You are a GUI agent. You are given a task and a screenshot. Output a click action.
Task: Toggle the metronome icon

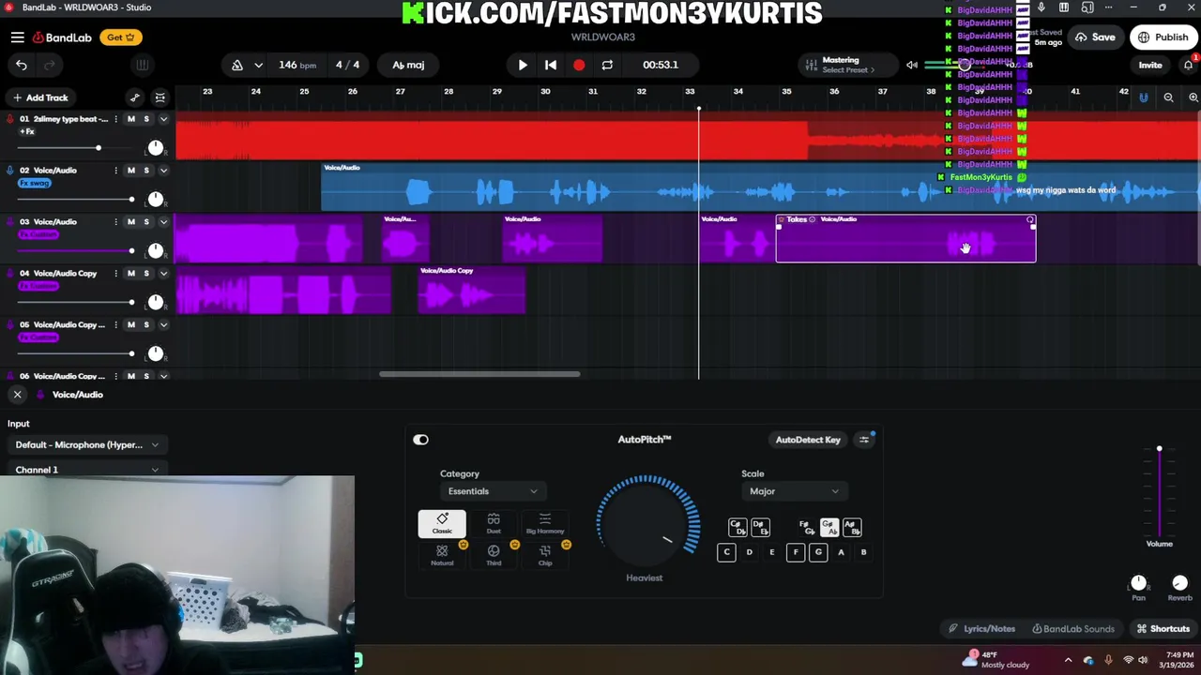pos(237,65)
